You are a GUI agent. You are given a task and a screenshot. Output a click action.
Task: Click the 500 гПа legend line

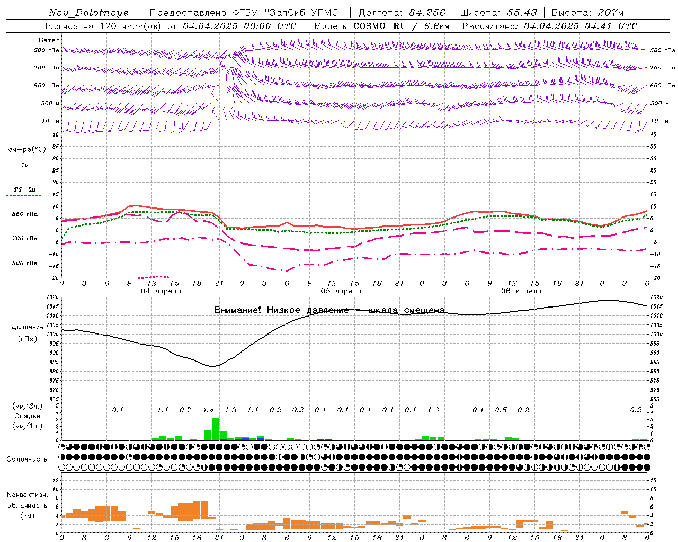pos(23,269)
